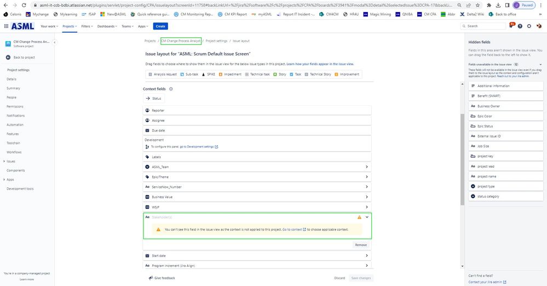Click the Jira Search field
Screen dimensions: 547x286
[x=483, y=26]
